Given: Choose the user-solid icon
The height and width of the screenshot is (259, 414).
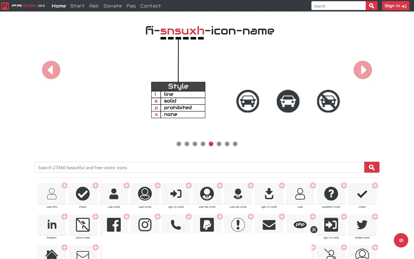Looking at the screenshot, I should [114, 194].
